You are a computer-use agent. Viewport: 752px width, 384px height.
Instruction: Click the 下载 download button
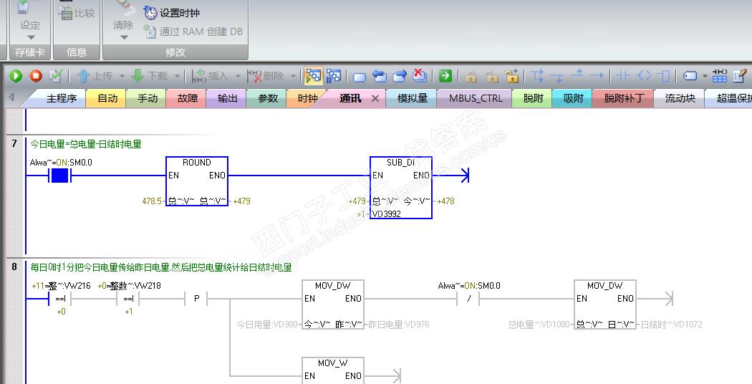[150, 76]
